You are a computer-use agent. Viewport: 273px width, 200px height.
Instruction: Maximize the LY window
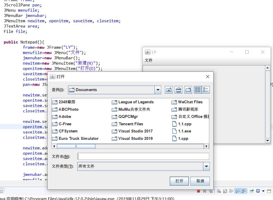point(247,52)
